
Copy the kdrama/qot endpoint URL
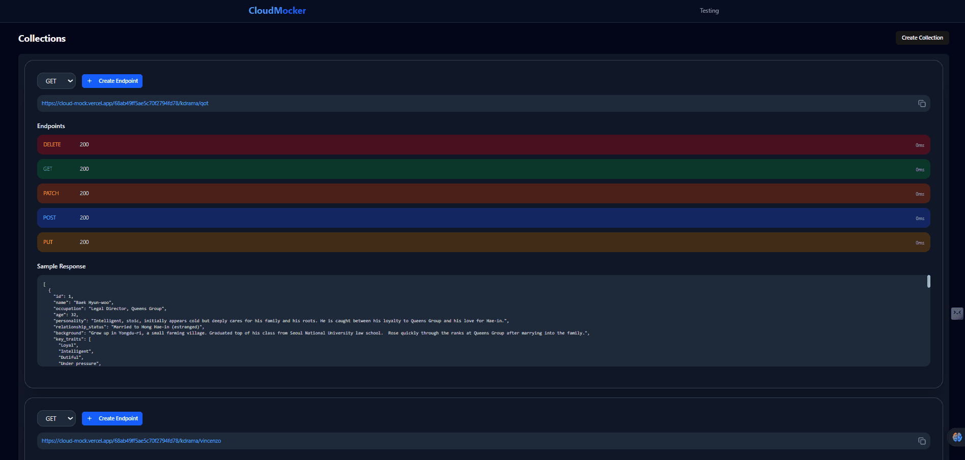[x=922, y=103]
